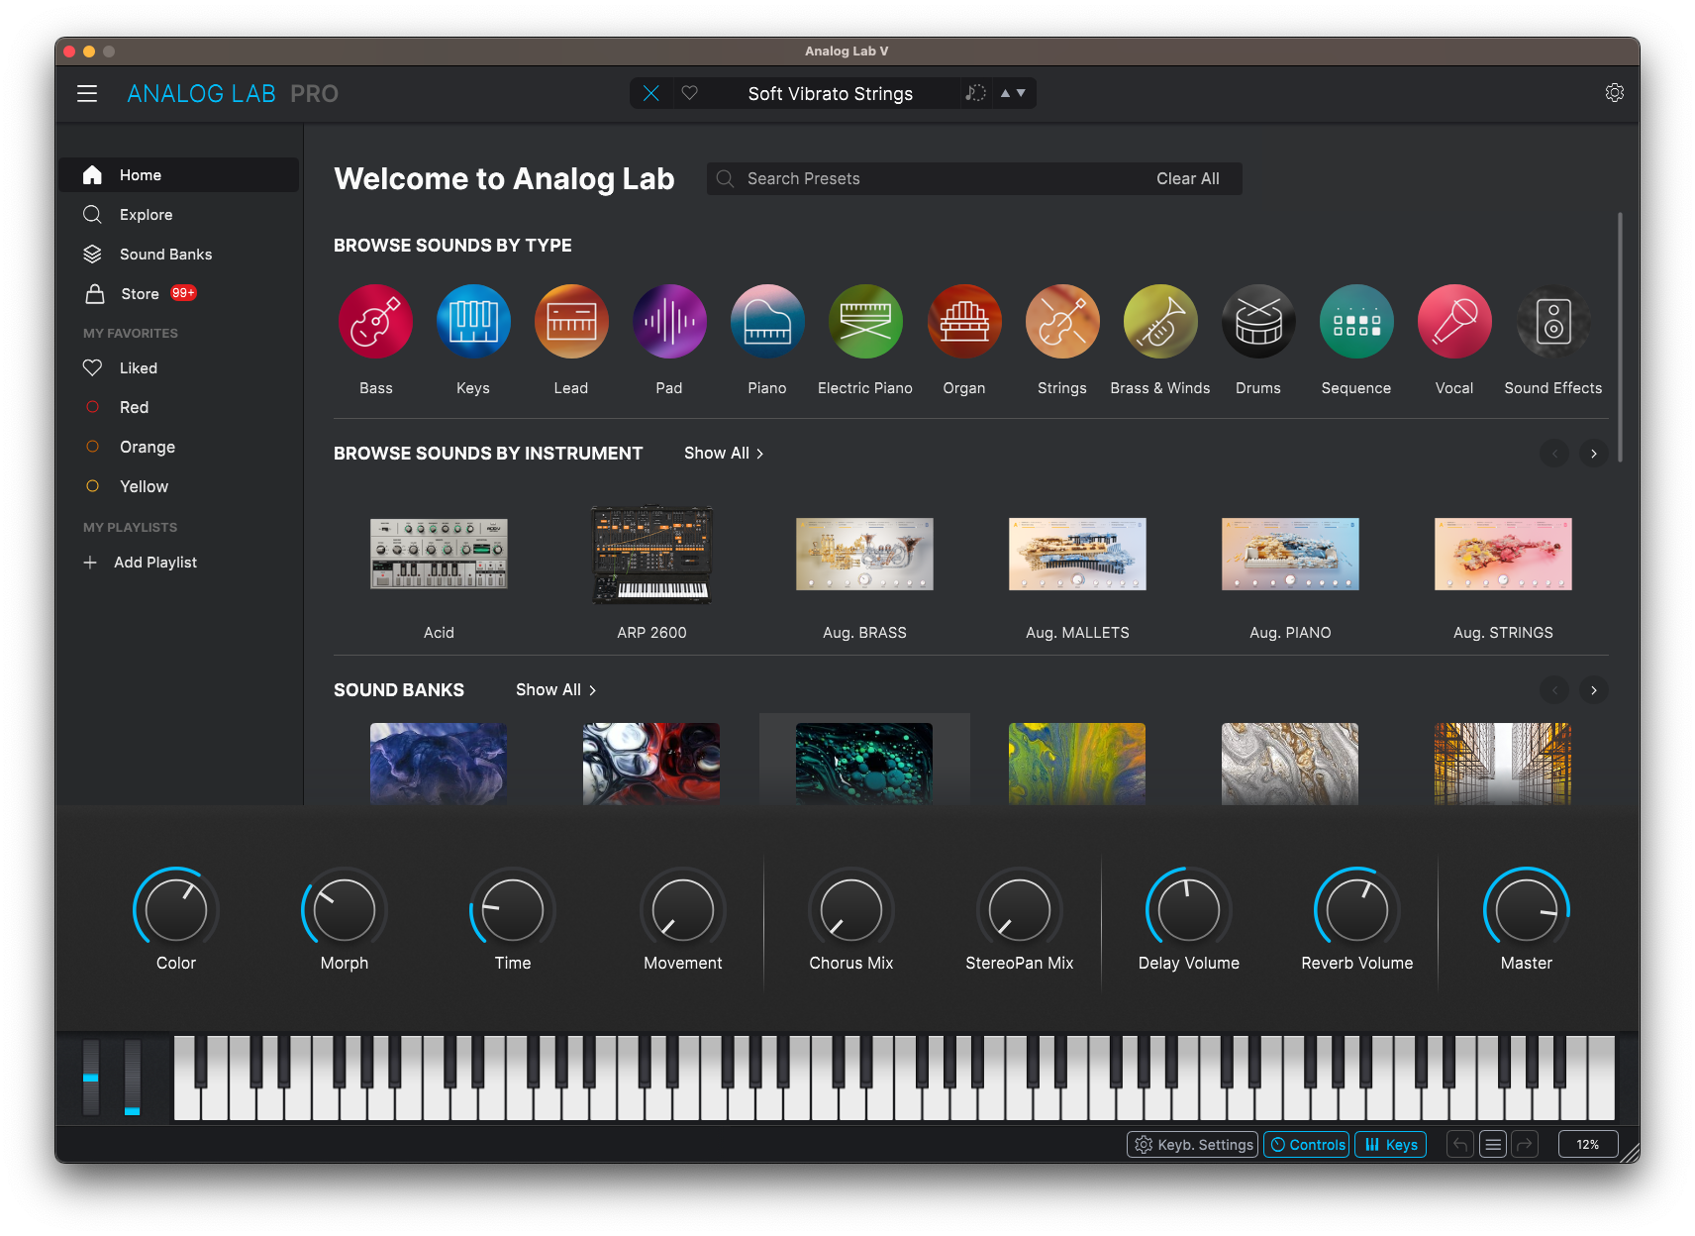Toggle the Keys keyboard panel
1695x1236 pixels.
point(1391,1145)
